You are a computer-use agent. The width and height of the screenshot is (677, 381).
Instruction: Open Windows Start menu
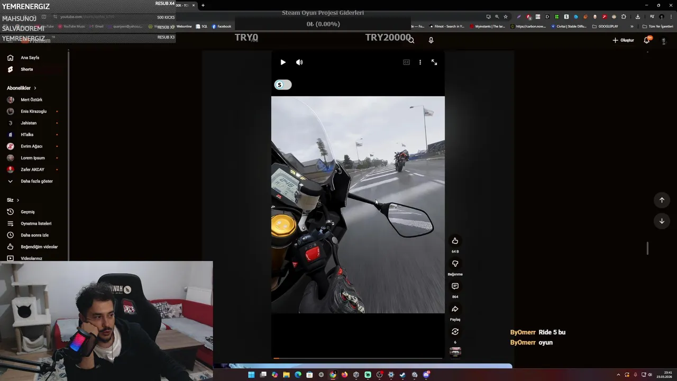coord(251,375)
